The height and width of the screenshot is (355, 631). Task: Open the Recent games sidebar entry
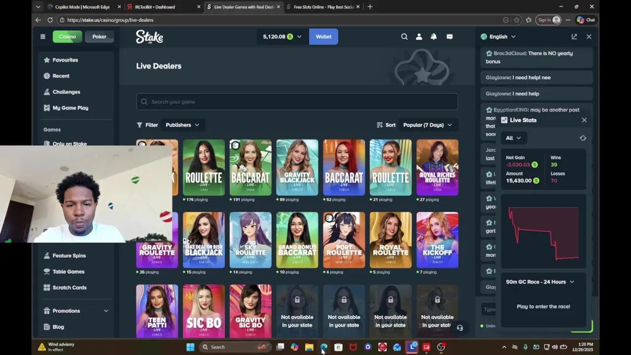(61, 75)
